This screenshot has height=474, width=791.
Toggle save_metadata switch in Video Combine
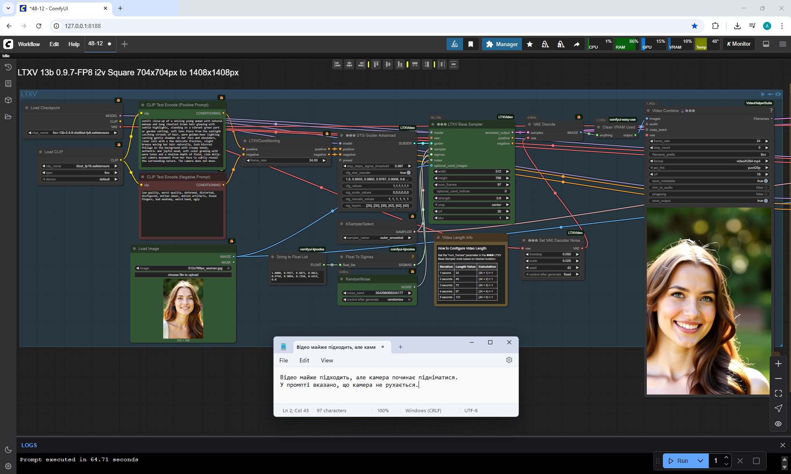point(765,181)
